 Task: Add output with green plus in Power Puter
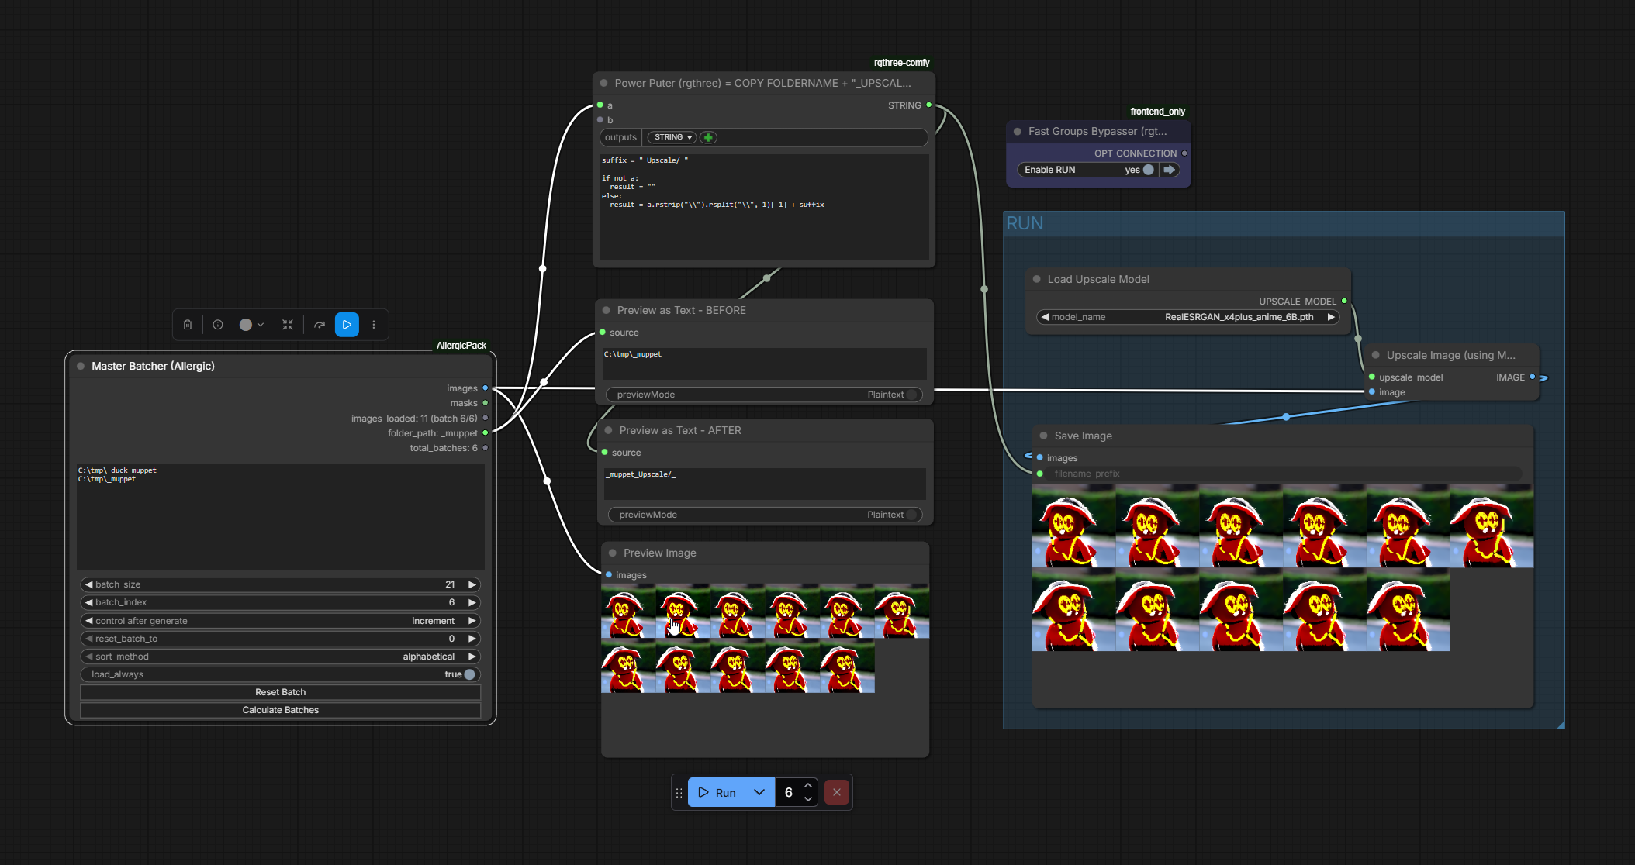tap(708, 137)
